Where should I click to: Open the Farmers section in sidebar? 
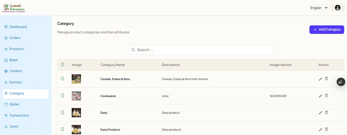16,82
